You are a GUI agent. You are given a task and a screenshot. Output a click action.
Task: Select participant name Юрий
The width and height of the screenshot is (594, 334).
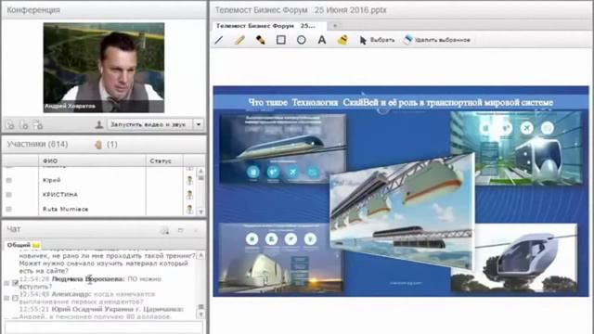pyautogui.click(x=52, y=180)
